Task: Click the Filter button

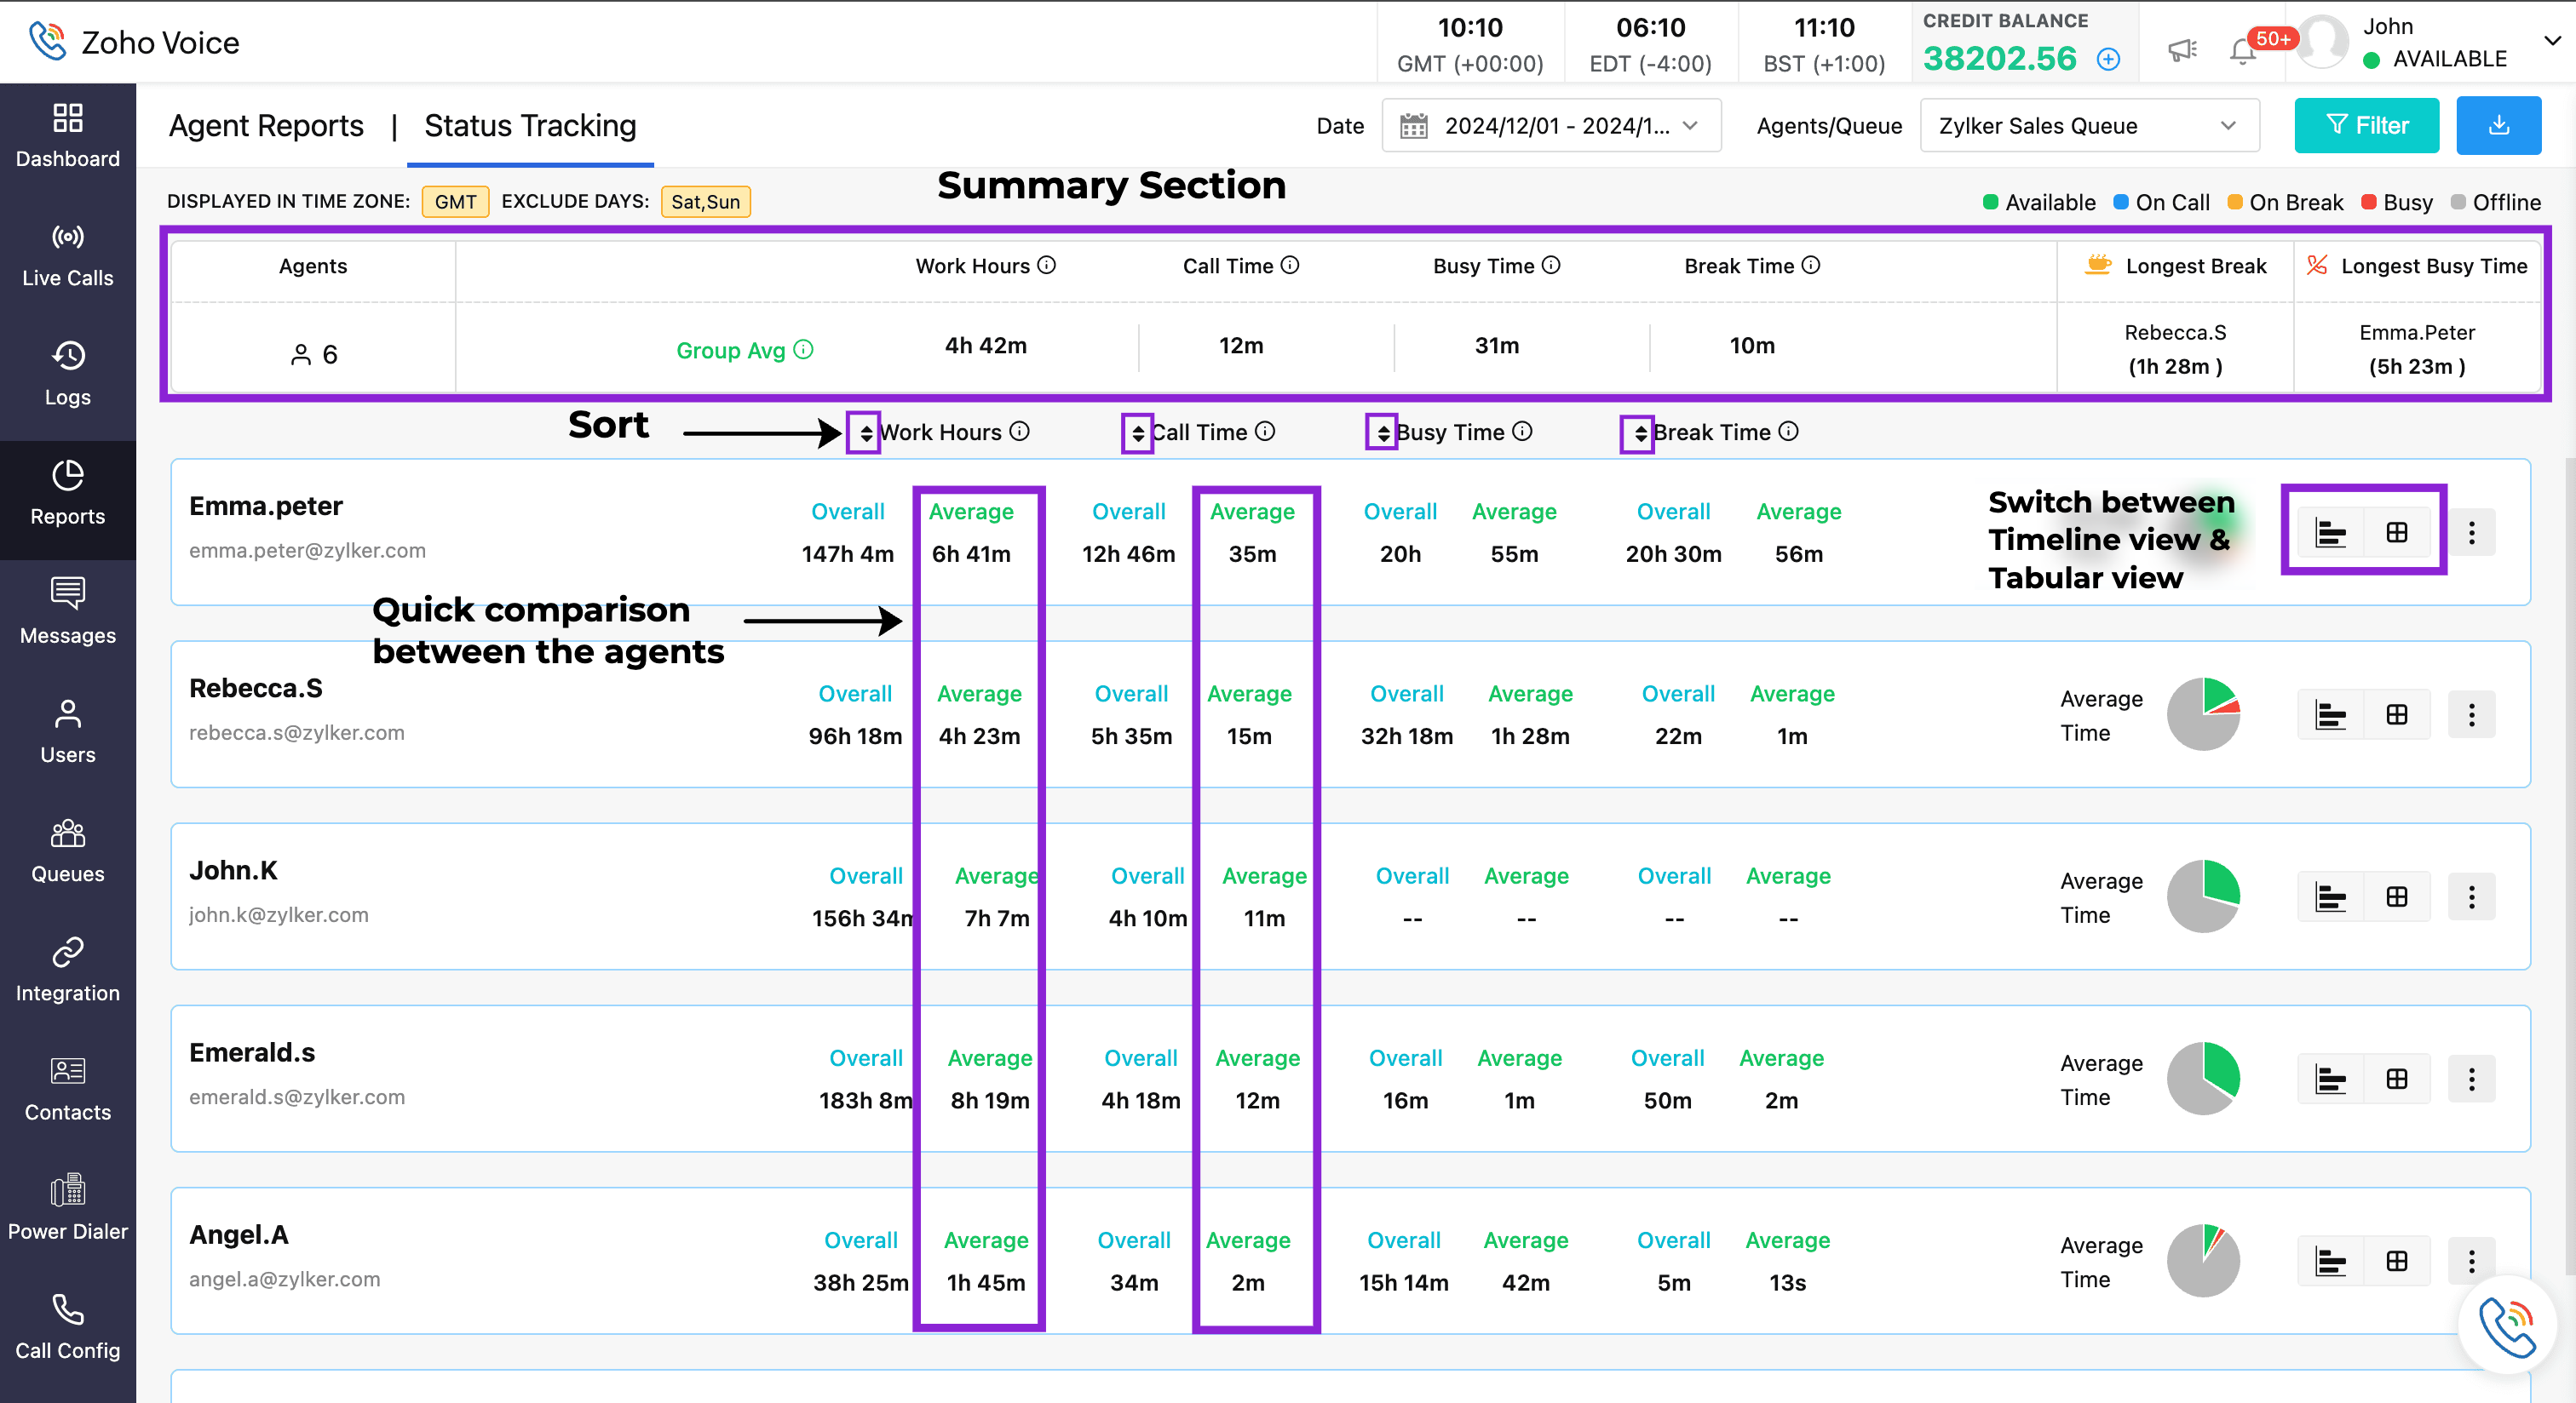Action: point(2366,125)
